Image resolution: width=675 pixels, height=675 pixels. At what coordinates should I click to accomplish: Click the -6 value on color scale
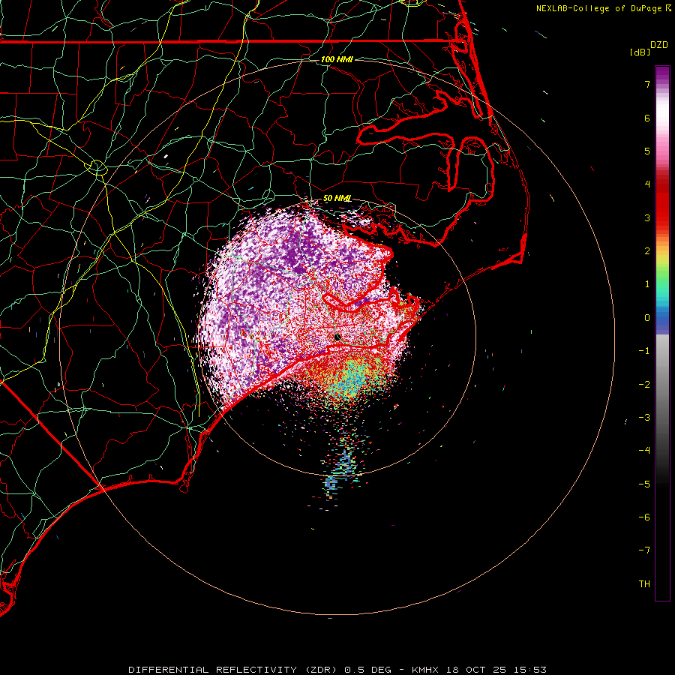click(x=644, y=517)
